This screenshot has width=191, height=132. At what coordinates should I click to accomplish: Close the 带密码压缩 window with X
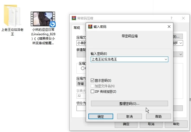point(184,18)
